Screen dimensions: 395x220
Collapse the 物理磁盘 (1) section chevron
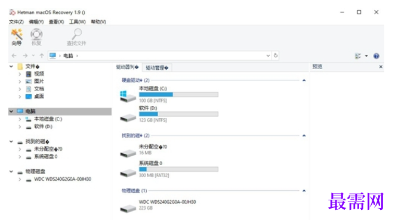coord(304,191)
